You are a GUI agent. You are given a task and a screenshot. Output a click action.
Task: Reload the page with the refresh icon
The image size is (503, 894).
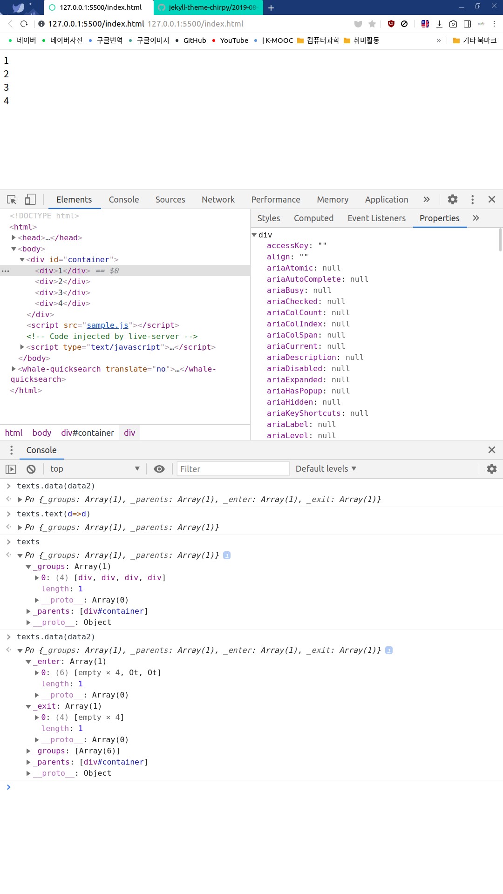24,24
